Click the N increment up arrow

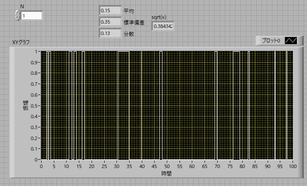pos(17,13)
